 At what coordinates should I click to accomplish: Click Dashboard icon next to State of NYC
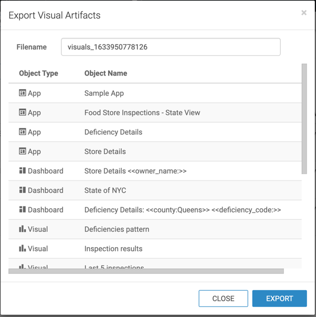(x=23, y=190)
